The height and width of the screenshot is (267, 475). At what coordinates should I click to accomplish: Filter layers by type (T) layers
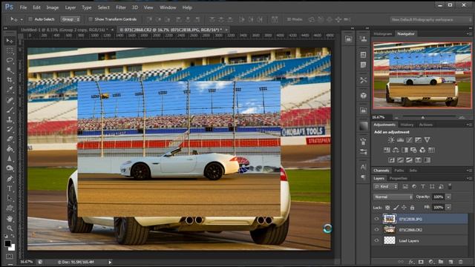click(423, 186)
